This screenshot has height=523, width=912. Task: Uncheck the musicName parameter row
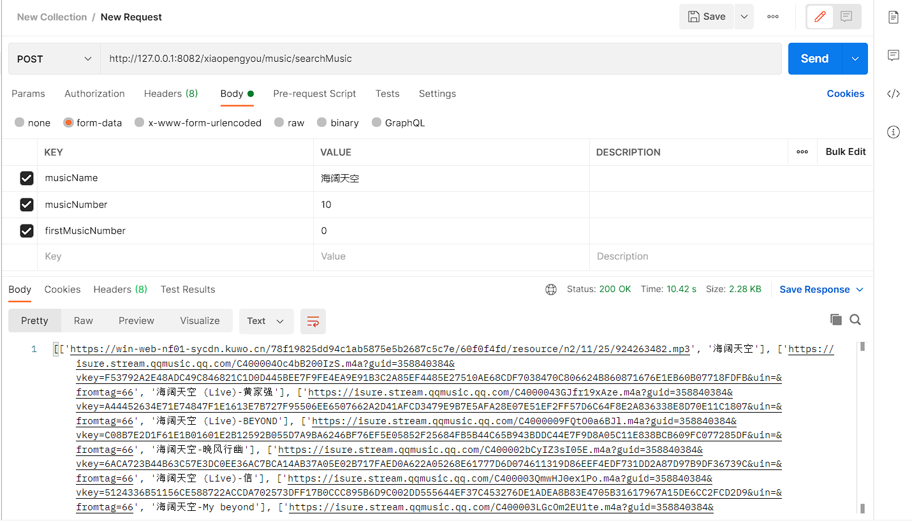[26, 178]
